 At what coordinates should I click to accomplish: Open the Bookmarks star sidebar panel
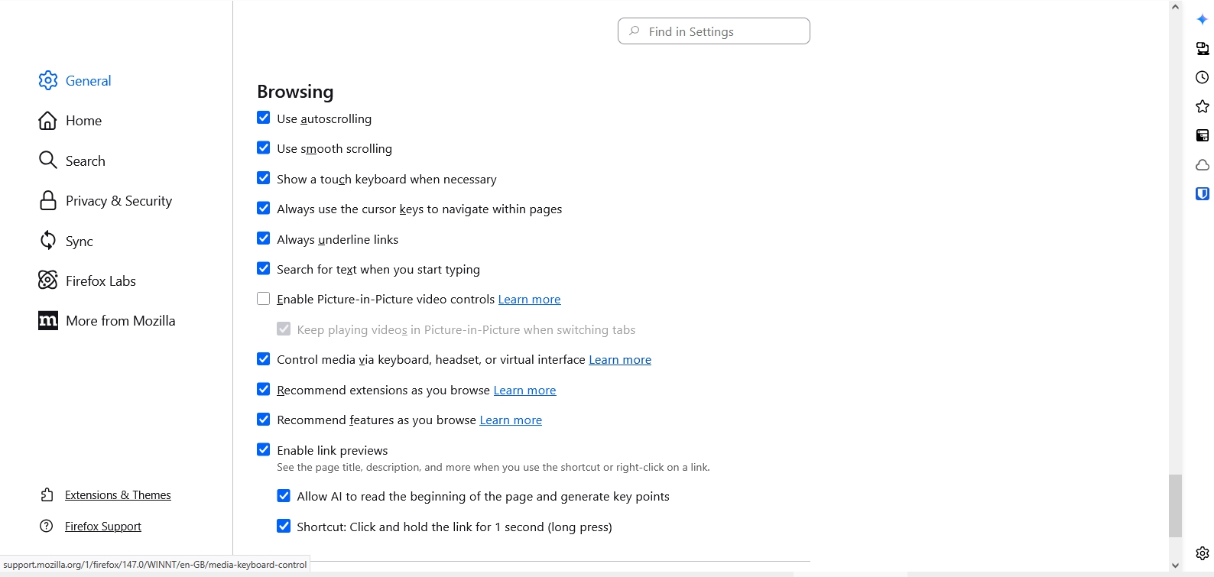[x=1202, y=106]
